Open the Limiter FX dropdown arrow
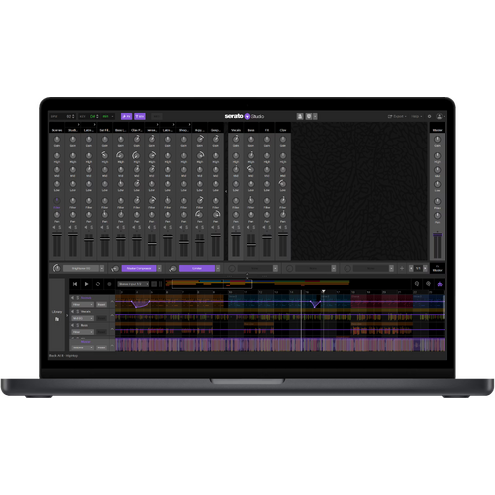495x495 pixels. tap(218, 268)
